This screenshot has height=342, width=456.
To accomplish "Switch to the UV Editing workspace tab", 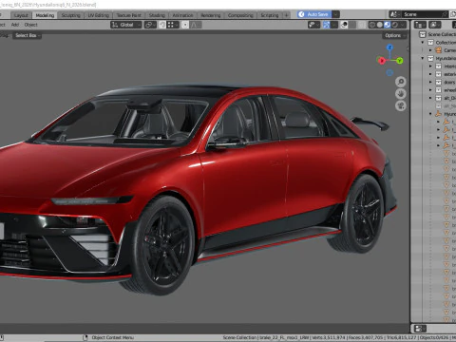I will tap(99, 15).
